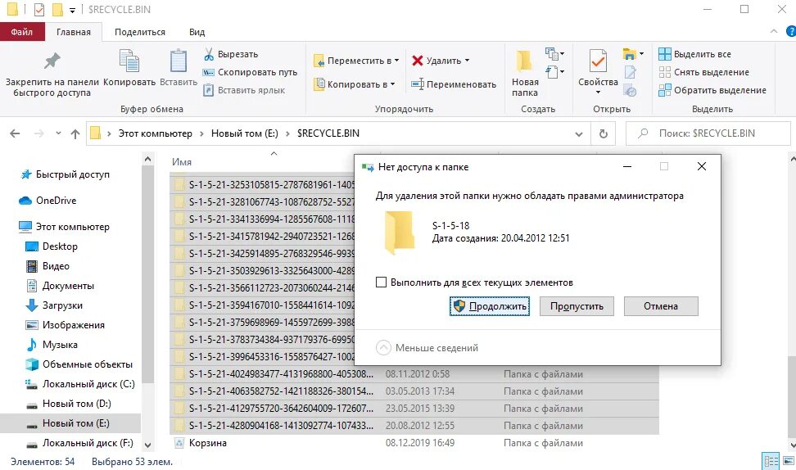
Task: Click Выделить все
Action: click(695, 54)
